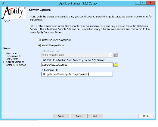Image resolution: width=158 pixels, height=127 pixels.
Task: Expand the e-Business User dropdown arrow
Action: pyautogui.click(x=111, y=55)
